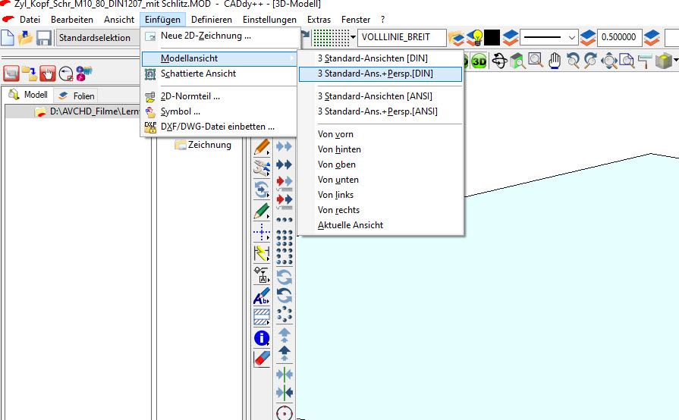Select the hatching pattern tool
Screen dimensions: 679x420
[x=262, y=317]
